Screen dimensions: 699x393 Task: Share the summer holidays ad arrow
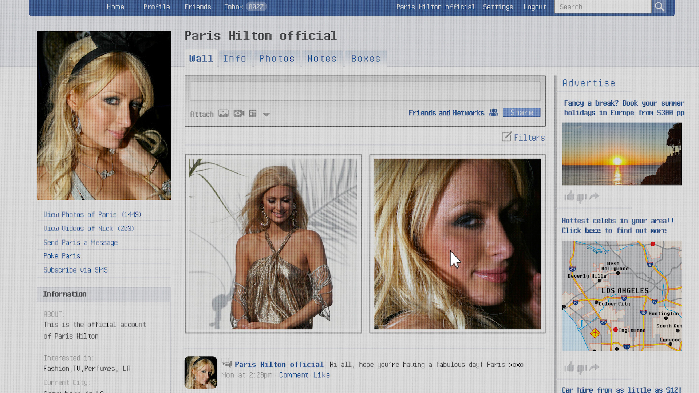pyautogui.click(x=594, y=196)
